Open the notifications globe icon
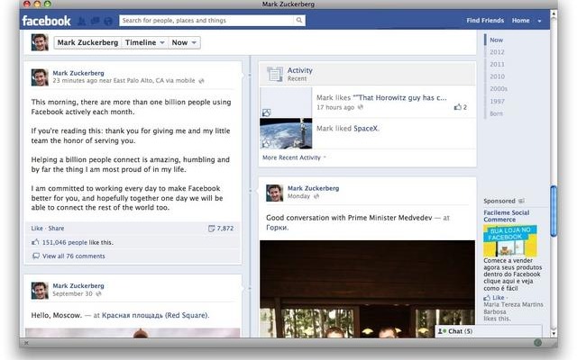Screen dimensions: 577x360 click(108, 21)
